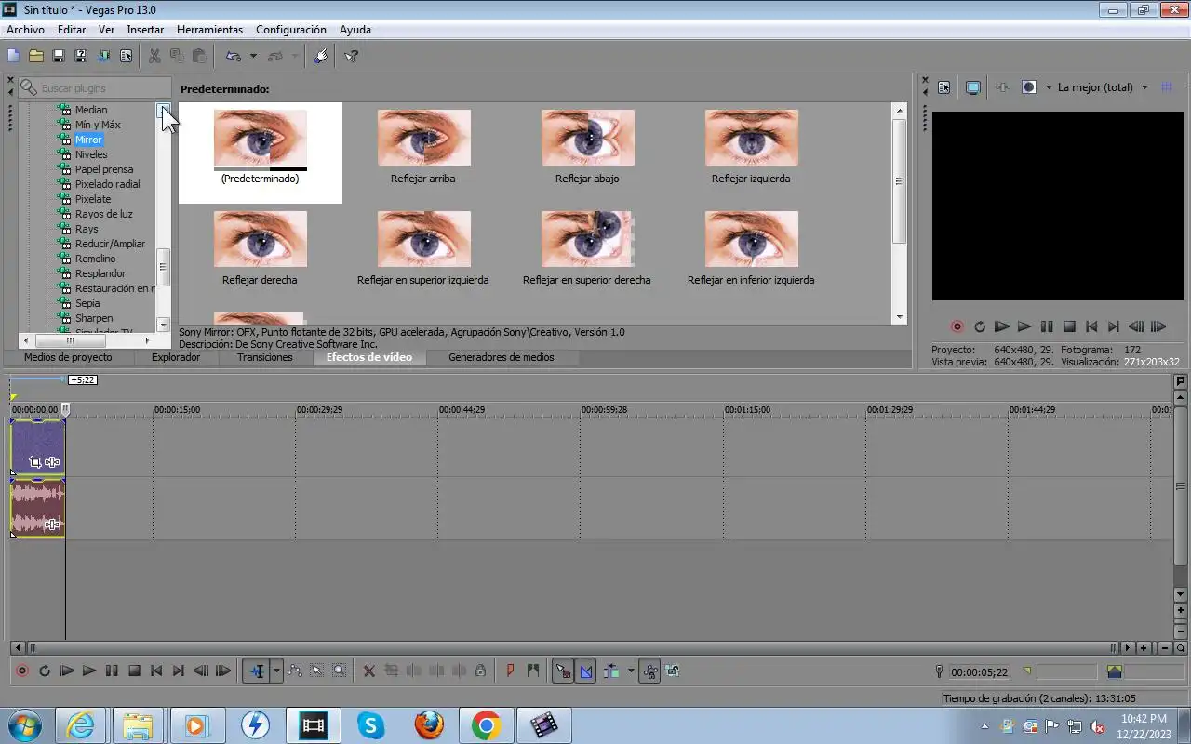This screenshot has width=1191, height=744.
Task: Insert a marker with the red flag icon
Action: point(510,671)
